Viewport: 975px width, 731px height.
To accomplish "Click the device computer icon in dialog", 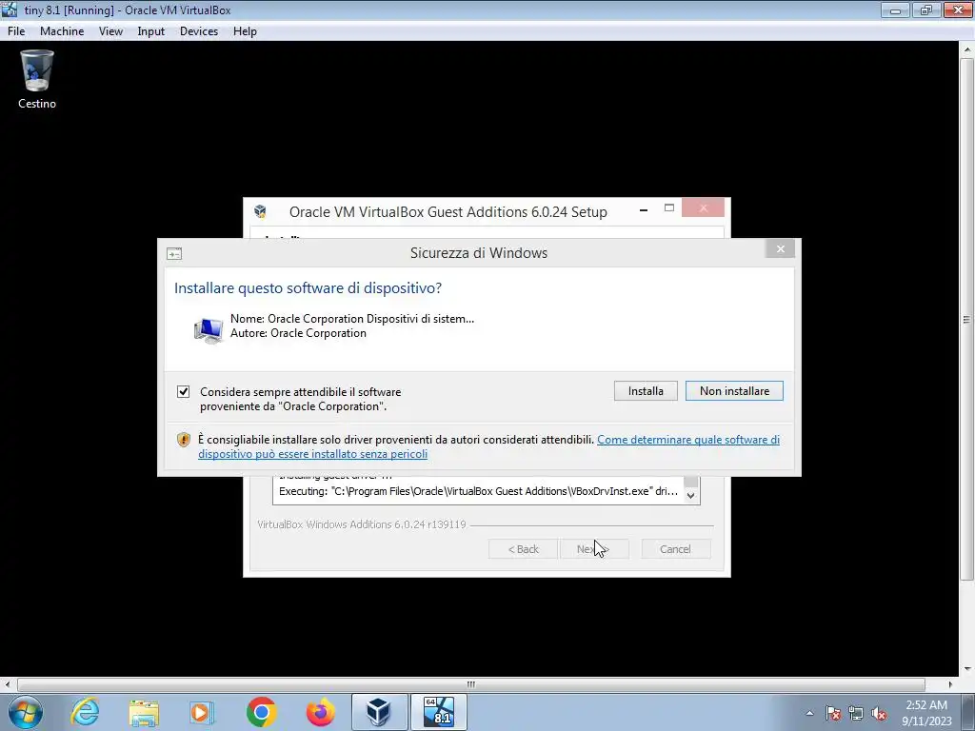I will coord(209,329).
